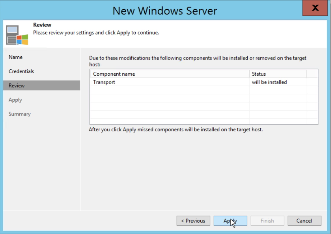Sort by the Component name column header
331x234 pixels.
point(170,74)
